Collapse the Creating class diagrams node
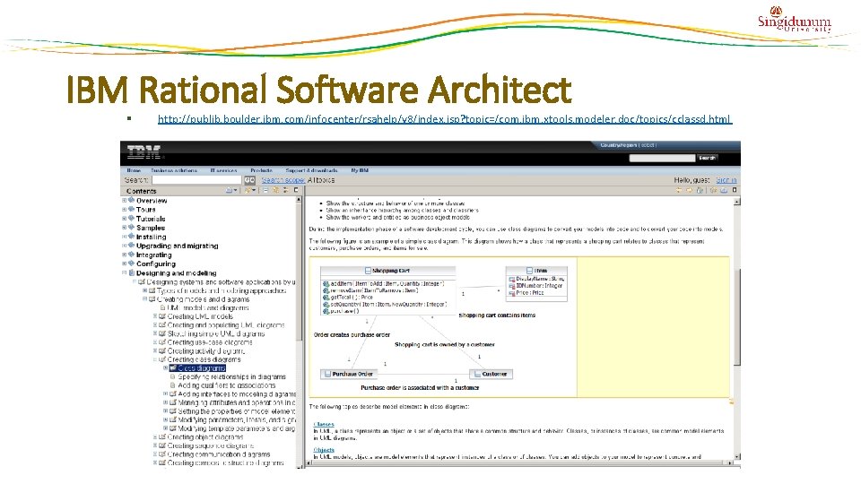Screen dimensions: 861x484 coord(155,360)
